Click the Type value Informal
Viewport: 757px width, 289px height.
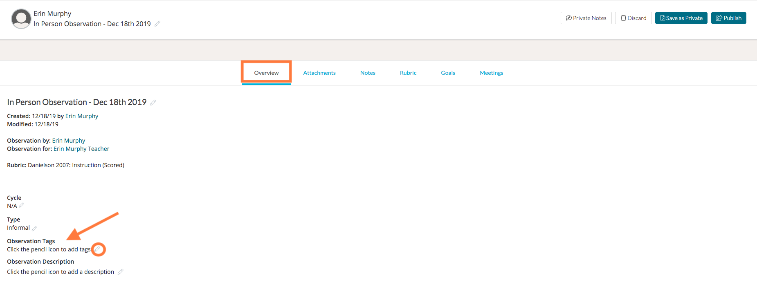18,228
